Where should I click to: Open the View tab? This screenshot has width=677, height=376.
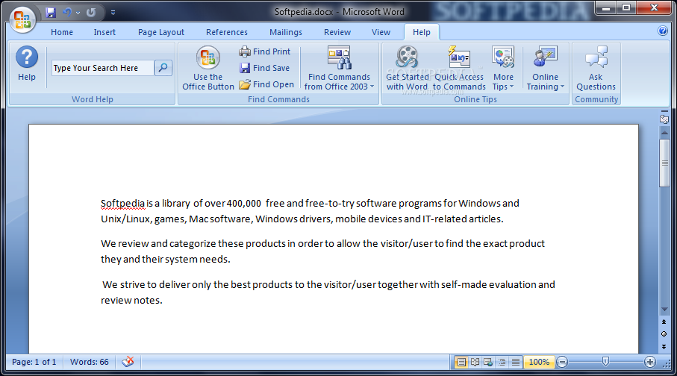[x=381, y=32]
